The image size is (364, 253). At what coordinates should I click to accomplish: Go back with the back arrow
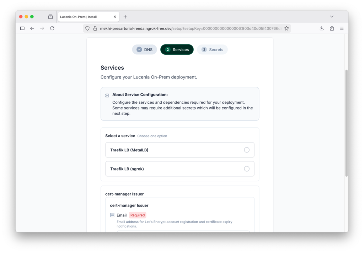point(32,28)
